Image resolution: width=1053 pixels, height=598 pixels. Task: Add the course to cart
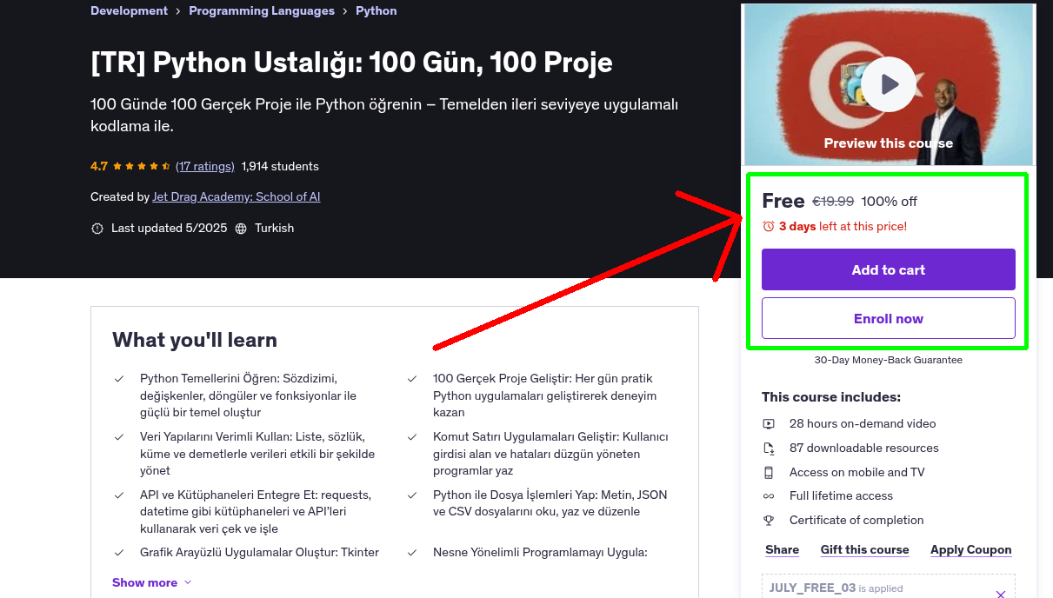pyautogui.click(x=889, y=269)
